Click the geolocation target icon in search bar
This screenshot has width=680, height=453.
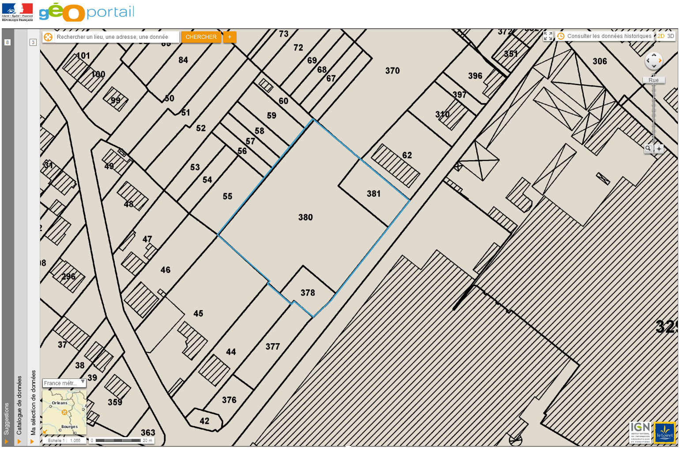click(x=48, y=37)
